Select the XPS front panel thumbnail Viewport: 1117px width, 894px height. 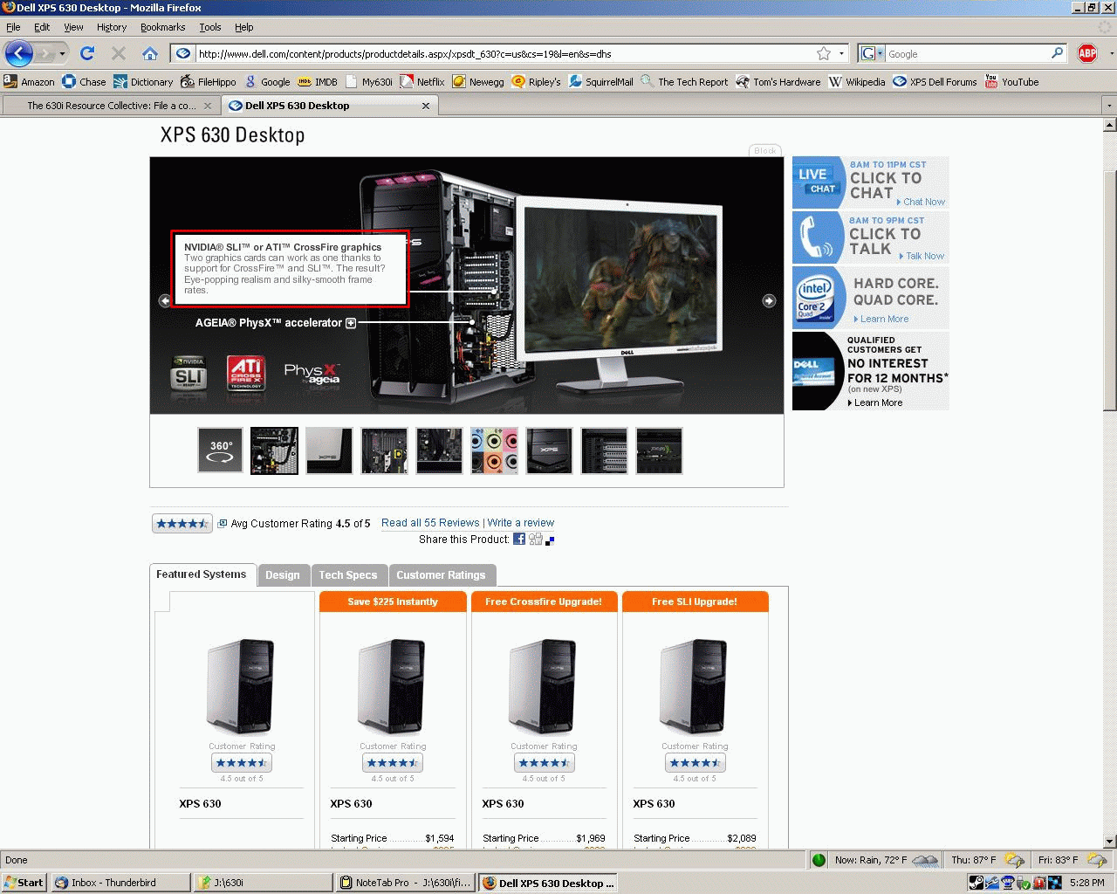(549, 450)
